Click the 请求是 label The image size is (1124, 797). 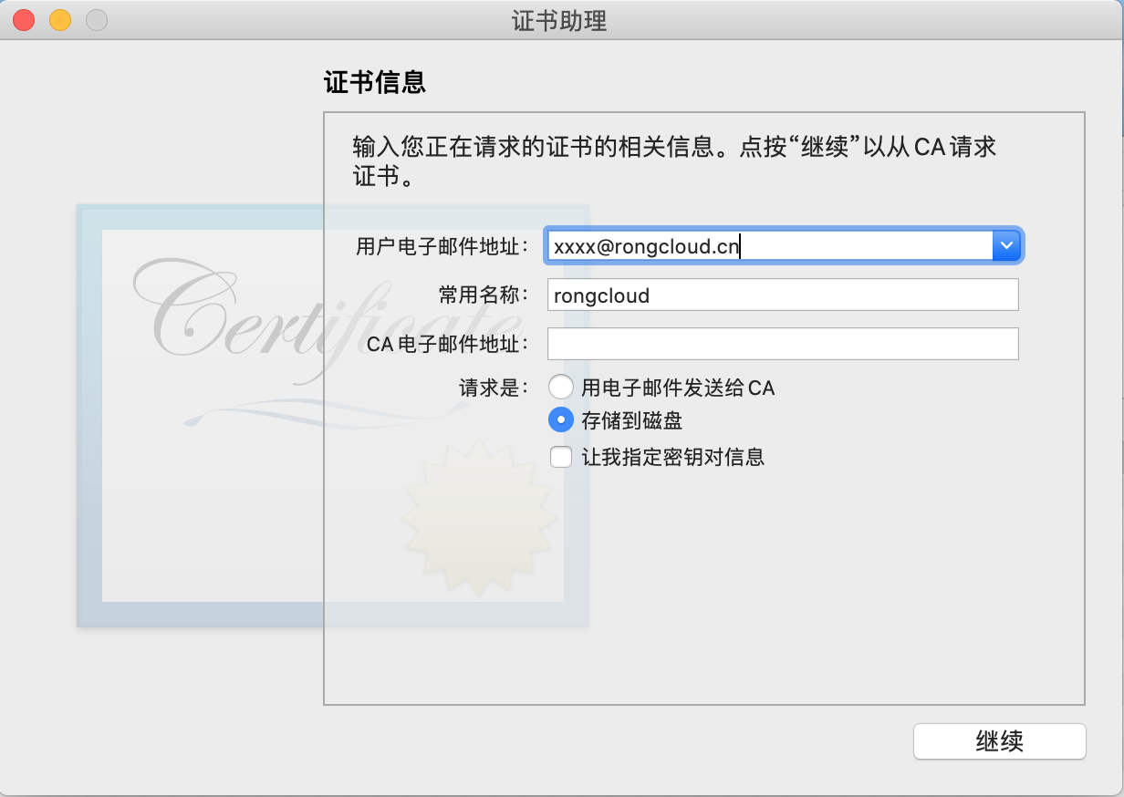point(494,388)
